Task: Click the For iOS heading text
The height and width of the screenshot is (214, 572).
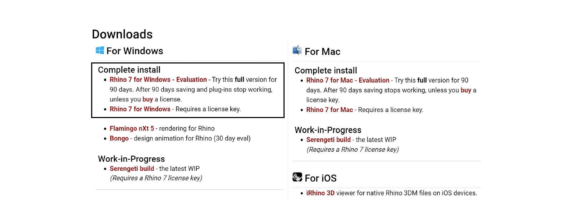Action: coord(321,178)
